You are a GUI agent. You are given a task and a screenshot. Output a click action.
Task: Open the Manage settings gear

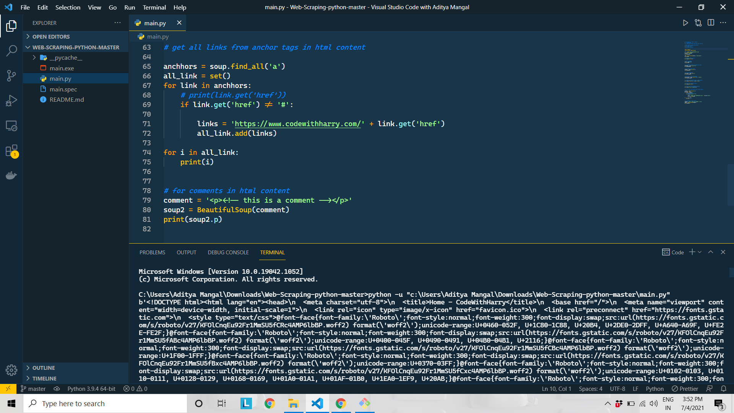click(x=11, y=370)
